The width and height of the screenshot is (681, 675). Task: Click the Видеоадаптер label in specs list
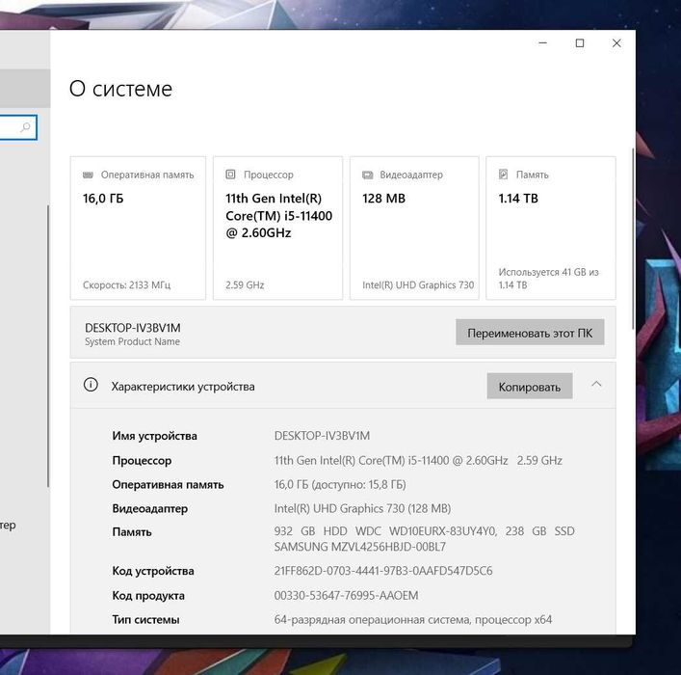click(150, 508)
